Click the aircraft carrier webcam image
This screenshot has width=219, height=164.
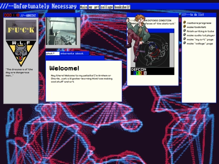point(62,31)
